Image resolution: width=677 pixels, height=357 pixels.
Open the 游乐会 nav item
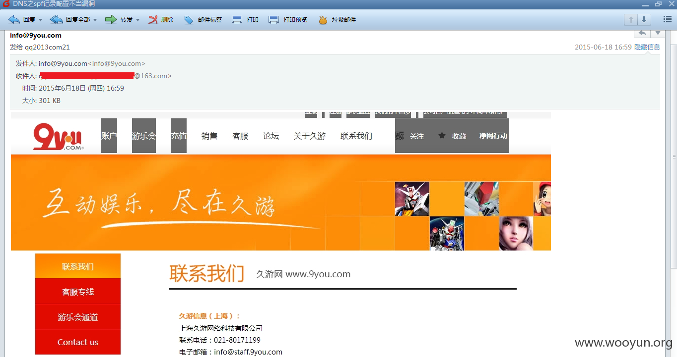coord(144,136)
